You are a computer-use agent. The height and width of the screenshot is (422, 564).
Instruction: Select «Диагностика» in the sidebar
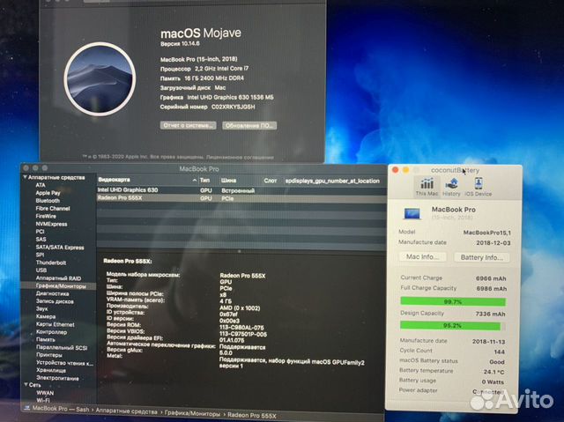point(52,293)
